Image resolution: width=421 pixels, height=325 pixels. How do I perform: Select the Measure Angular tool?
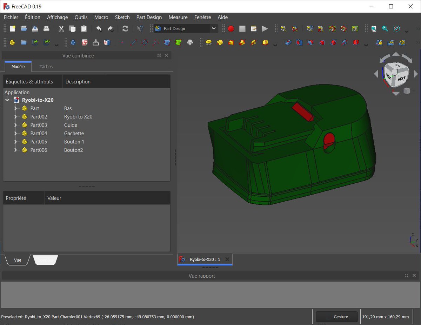tap(295, 29)
